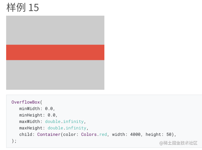
Task: Click Colors.red in the code
Action: click(x=94, y=134)
